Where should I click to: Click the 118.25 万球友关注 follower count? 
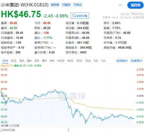pyautogui.click(x=132, y=14)
